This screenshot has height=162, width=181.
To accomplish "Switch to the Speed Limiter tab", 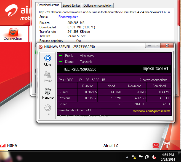I will click(71, 6).
